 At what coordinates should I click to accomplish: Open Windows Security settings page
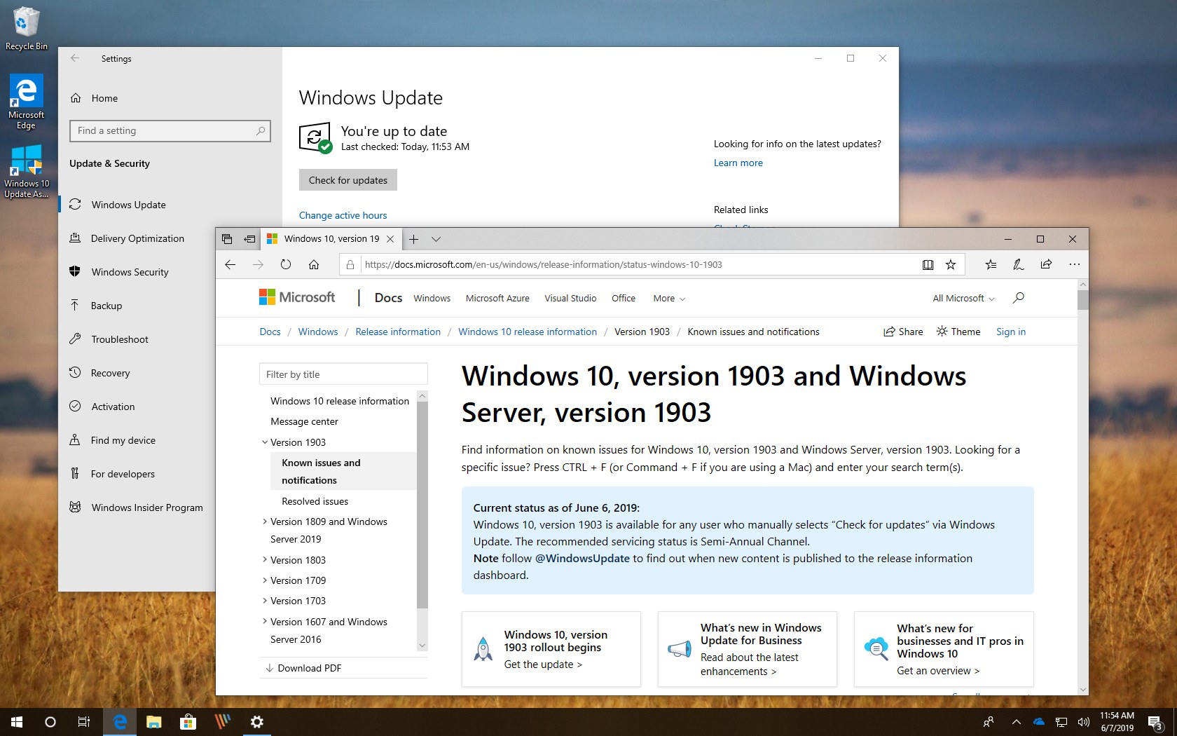130,272
